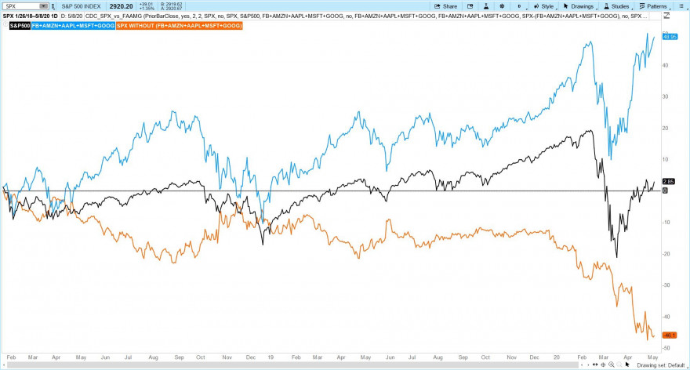Open the flask Edit Studies icon
The width and height of the screenshot is (690, 370).
486,6
